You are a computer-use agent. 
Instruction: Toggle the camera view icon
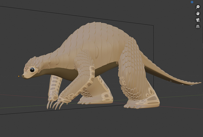coord(198,20)
